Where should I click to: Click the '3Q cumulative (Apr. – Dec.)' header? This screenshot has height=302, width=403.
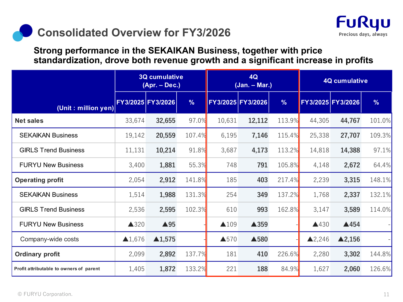pyautogui.click(x=161, y=81)
